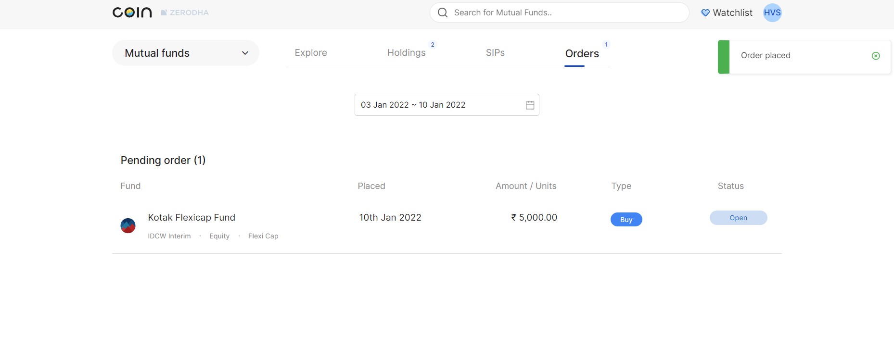Dismiss the Order placed notification
The height and width of the screenshot is (348, 894).
[876, 56]
